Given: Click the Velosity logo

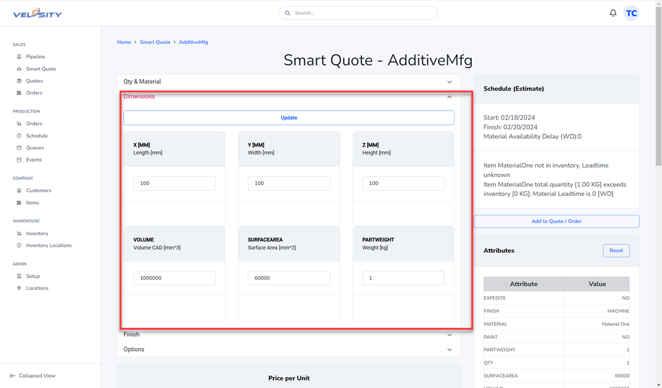Looking at the screenshot, I should pos(37,13).
